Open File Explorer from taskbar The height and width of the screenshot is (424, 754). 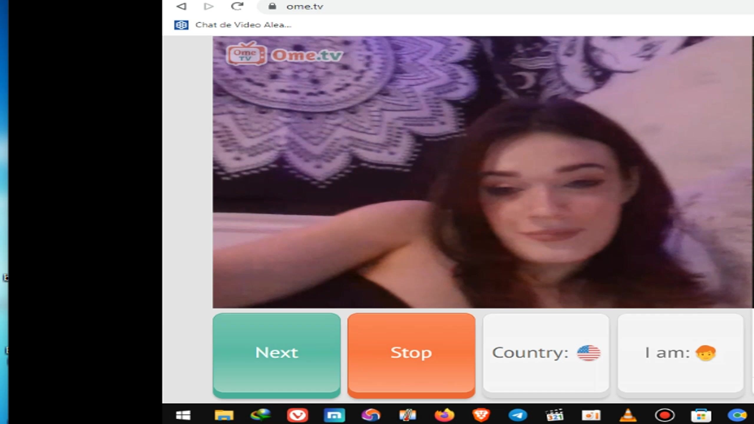[224, 415]
